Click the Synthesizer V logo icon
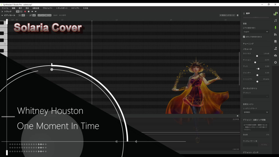 point(276,14)
